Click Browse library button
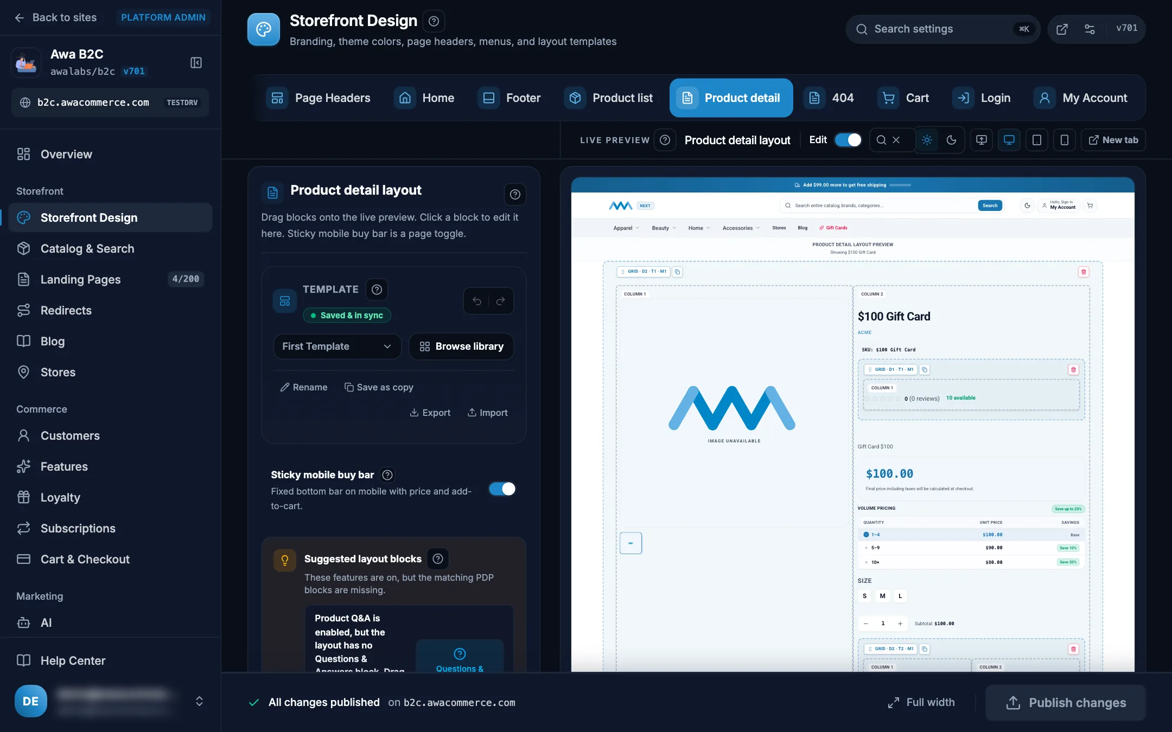 tap(462, 346)
